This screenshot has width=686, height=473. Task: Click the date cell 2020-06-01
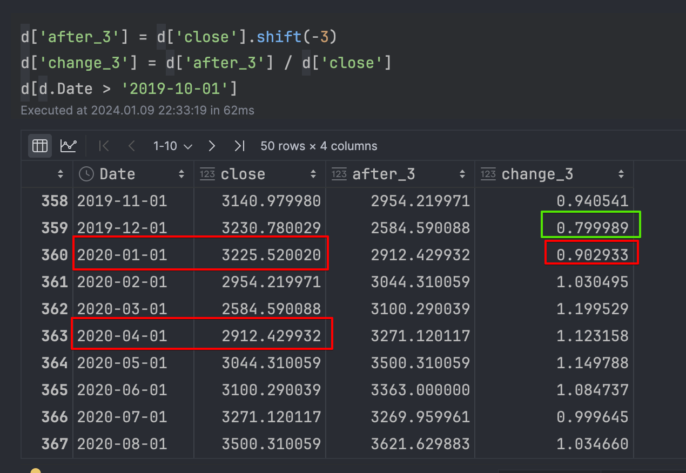[122, 390]
